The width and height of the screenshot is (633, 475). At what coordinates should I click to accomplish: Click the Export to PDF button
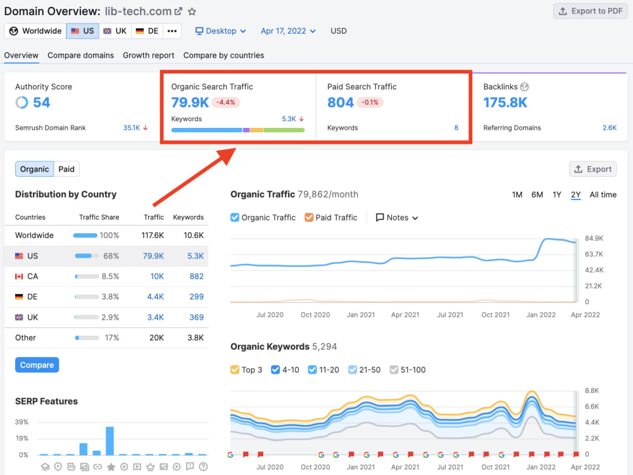tap(590, 11)
